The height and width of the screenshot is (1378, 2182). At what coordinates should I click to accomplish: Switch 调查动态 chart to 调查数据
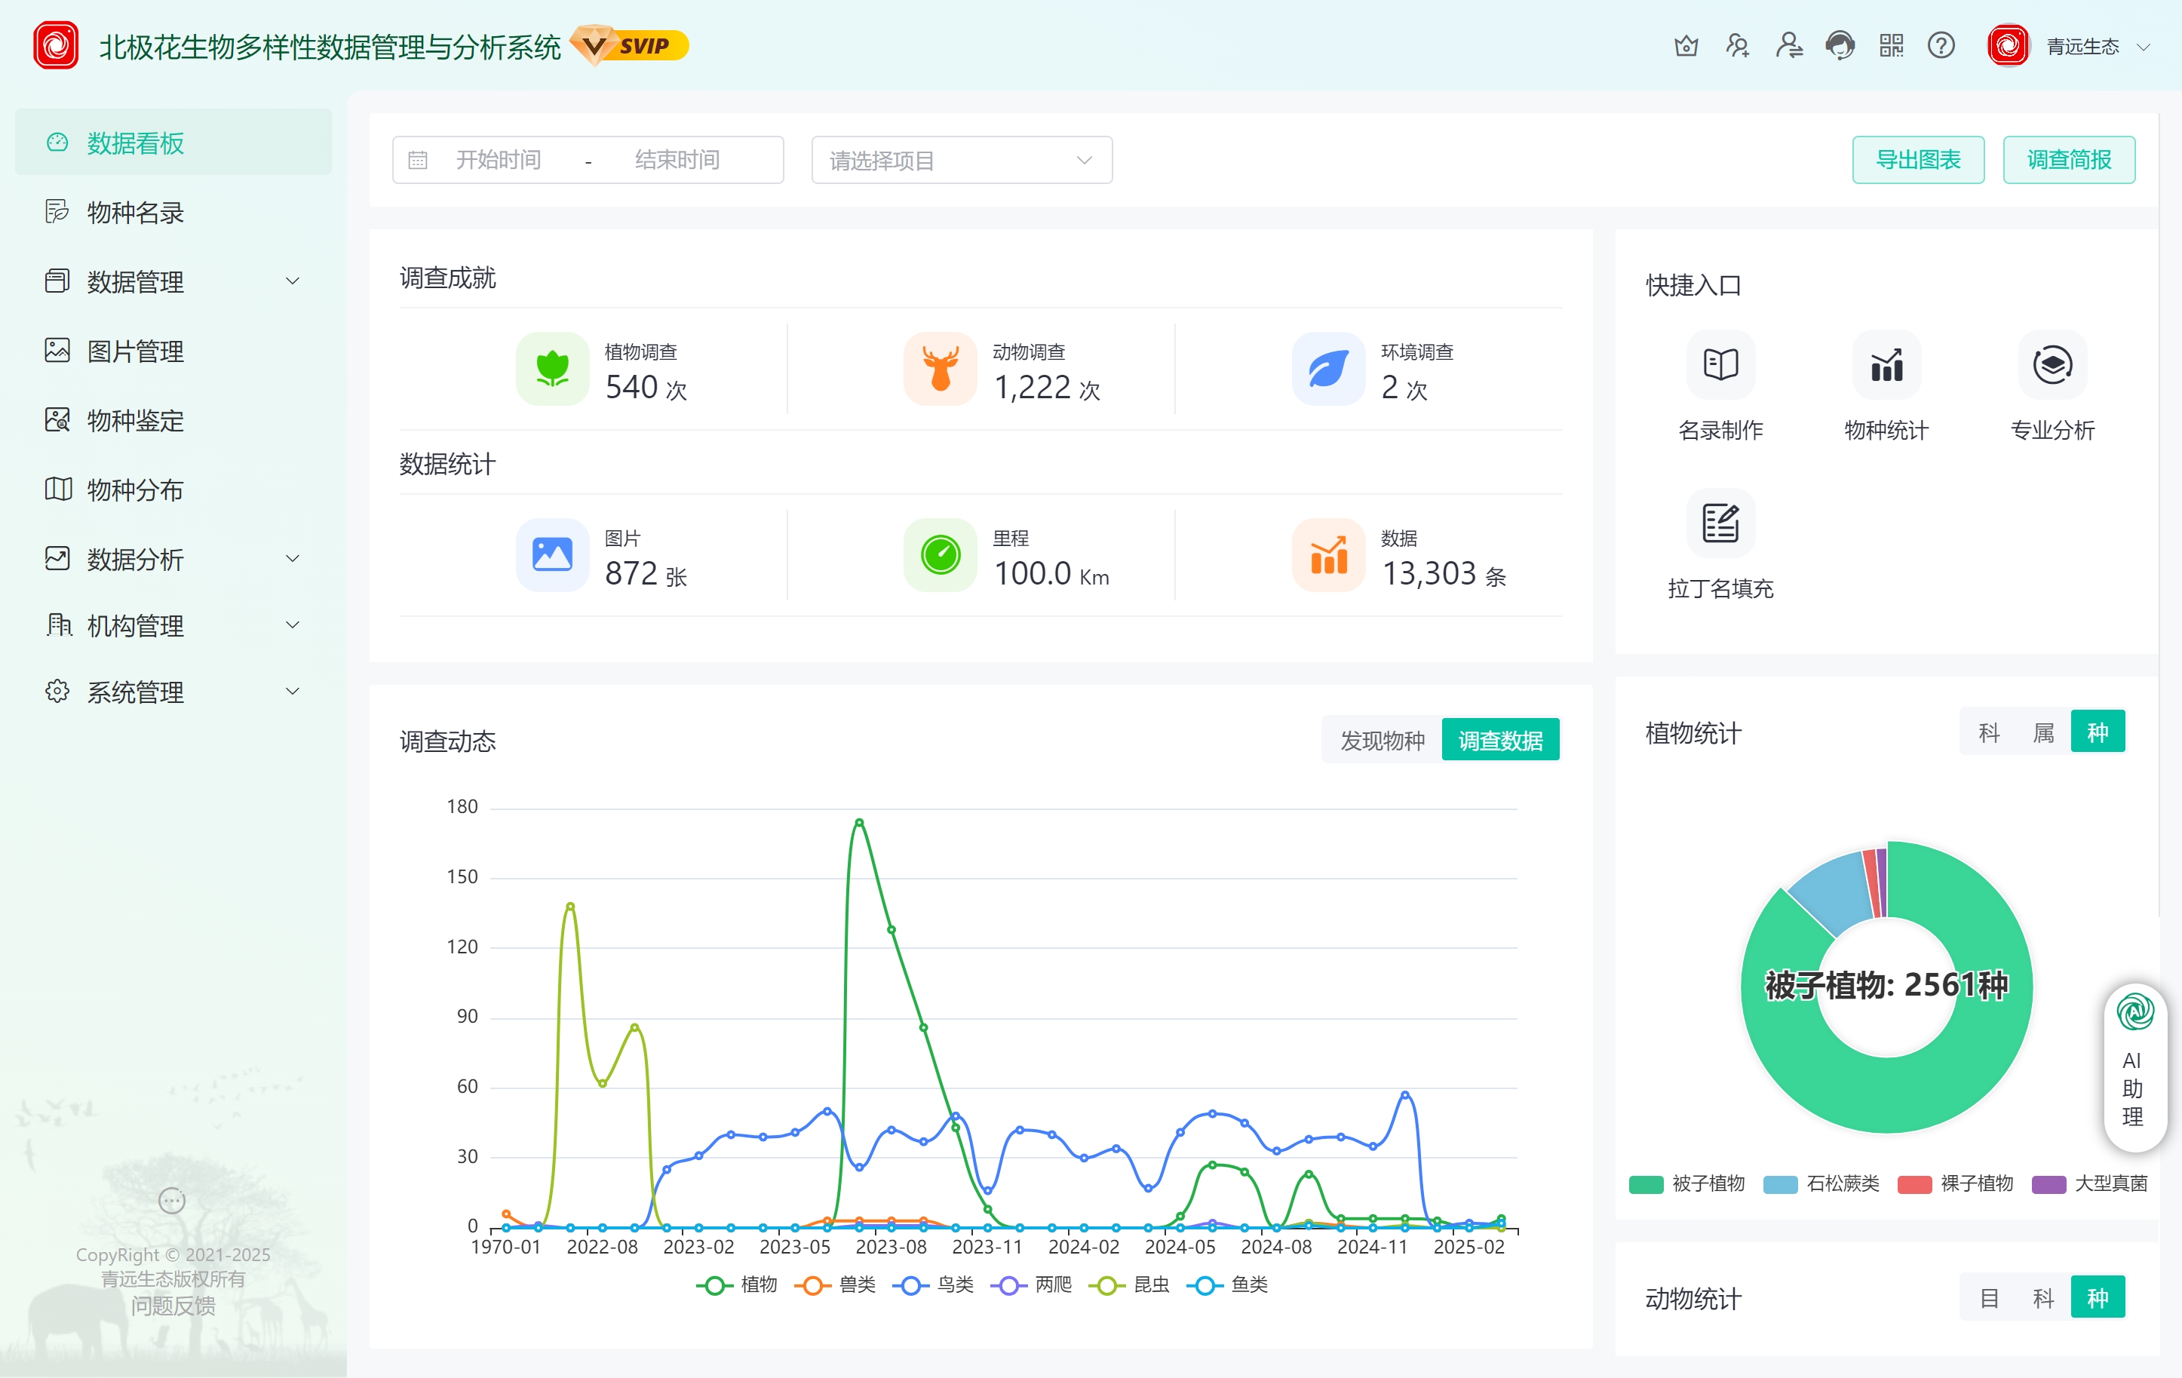[x=1501, y=740]
